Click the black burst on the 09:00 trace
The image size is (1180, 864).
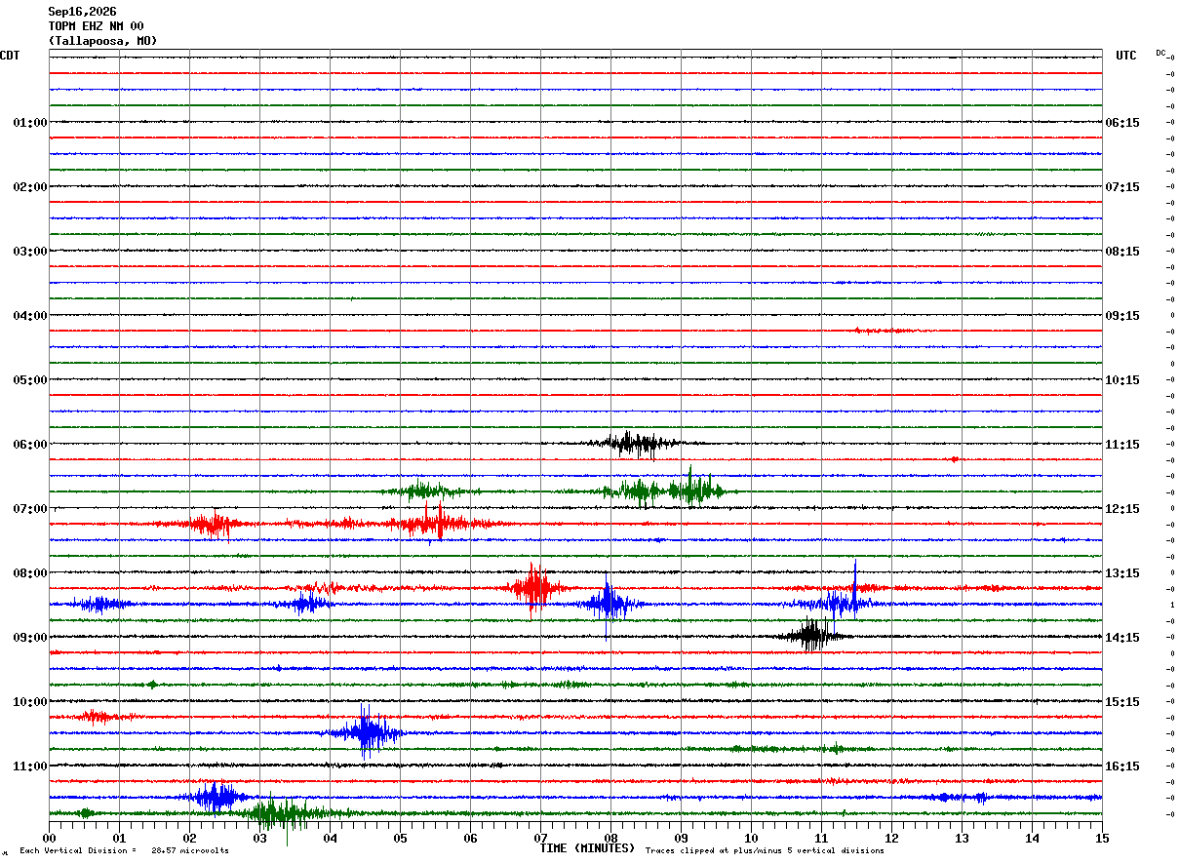[811, 636]
